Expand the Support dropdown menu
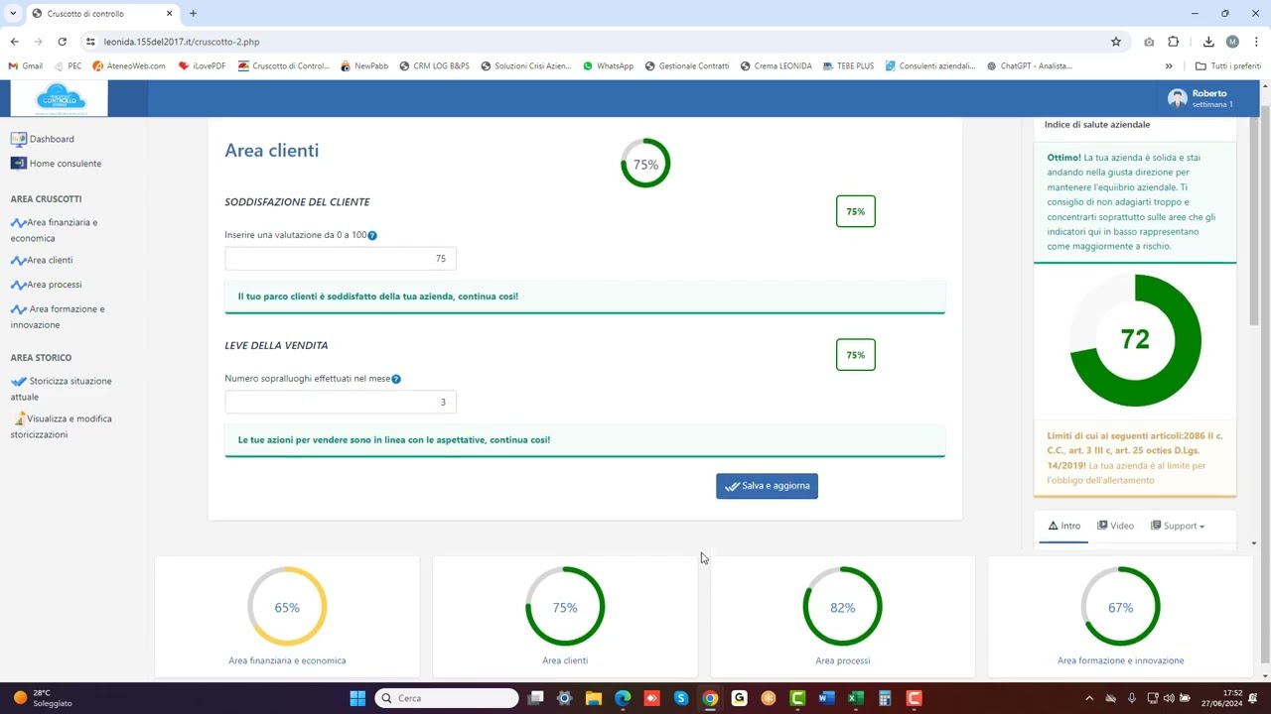This screenshot has height=714, width=1271. tap(1178, 526)
